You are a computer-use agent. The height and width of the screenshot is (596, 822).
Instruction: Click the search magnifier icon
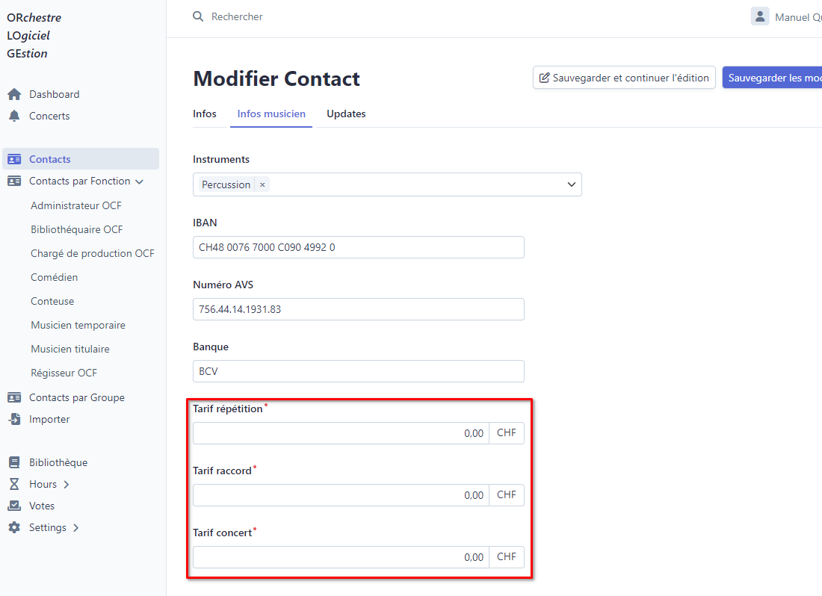point(198,16)
